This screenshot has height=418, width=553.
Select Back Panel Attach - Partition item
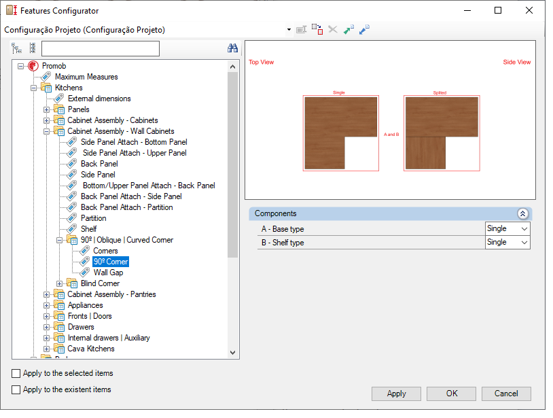click(x=127, y=207)
